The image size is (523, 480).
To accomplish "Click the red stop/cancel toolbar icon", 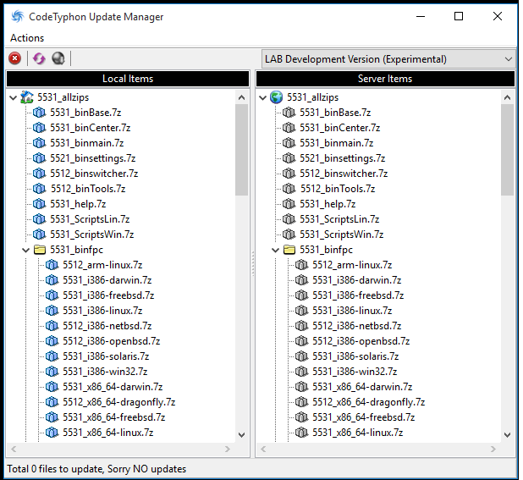I will (x=14, y=58).
